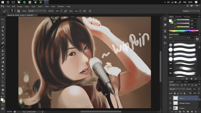The height and width of the screenshot is (113, 201).
Task: Open the Image menu
Action: (20, 7)
